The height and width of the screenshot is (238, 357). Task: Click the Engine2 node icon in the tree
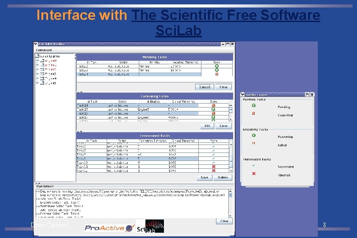(42, 70)
